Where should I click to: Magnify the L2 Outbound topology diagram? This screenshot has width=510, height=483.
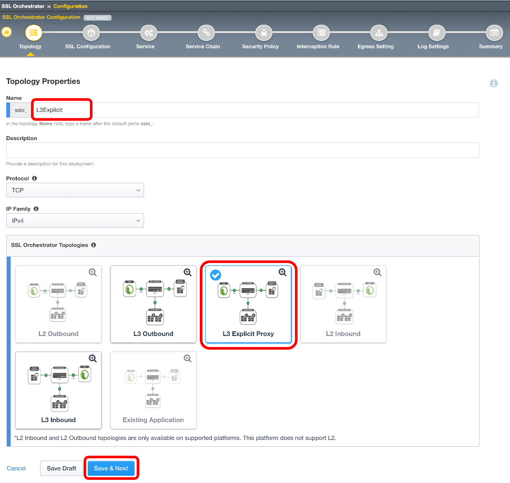point(93,272)
